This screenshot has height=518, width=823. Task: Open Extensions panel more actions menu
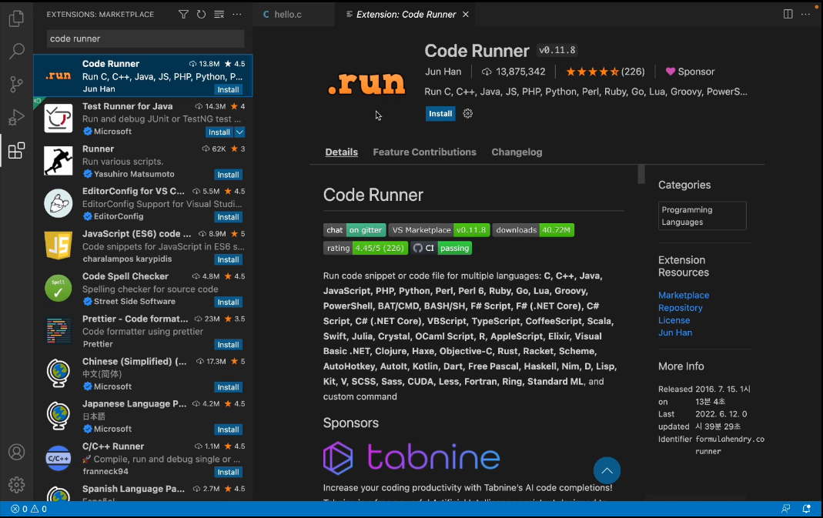click(x=237, y=14)
